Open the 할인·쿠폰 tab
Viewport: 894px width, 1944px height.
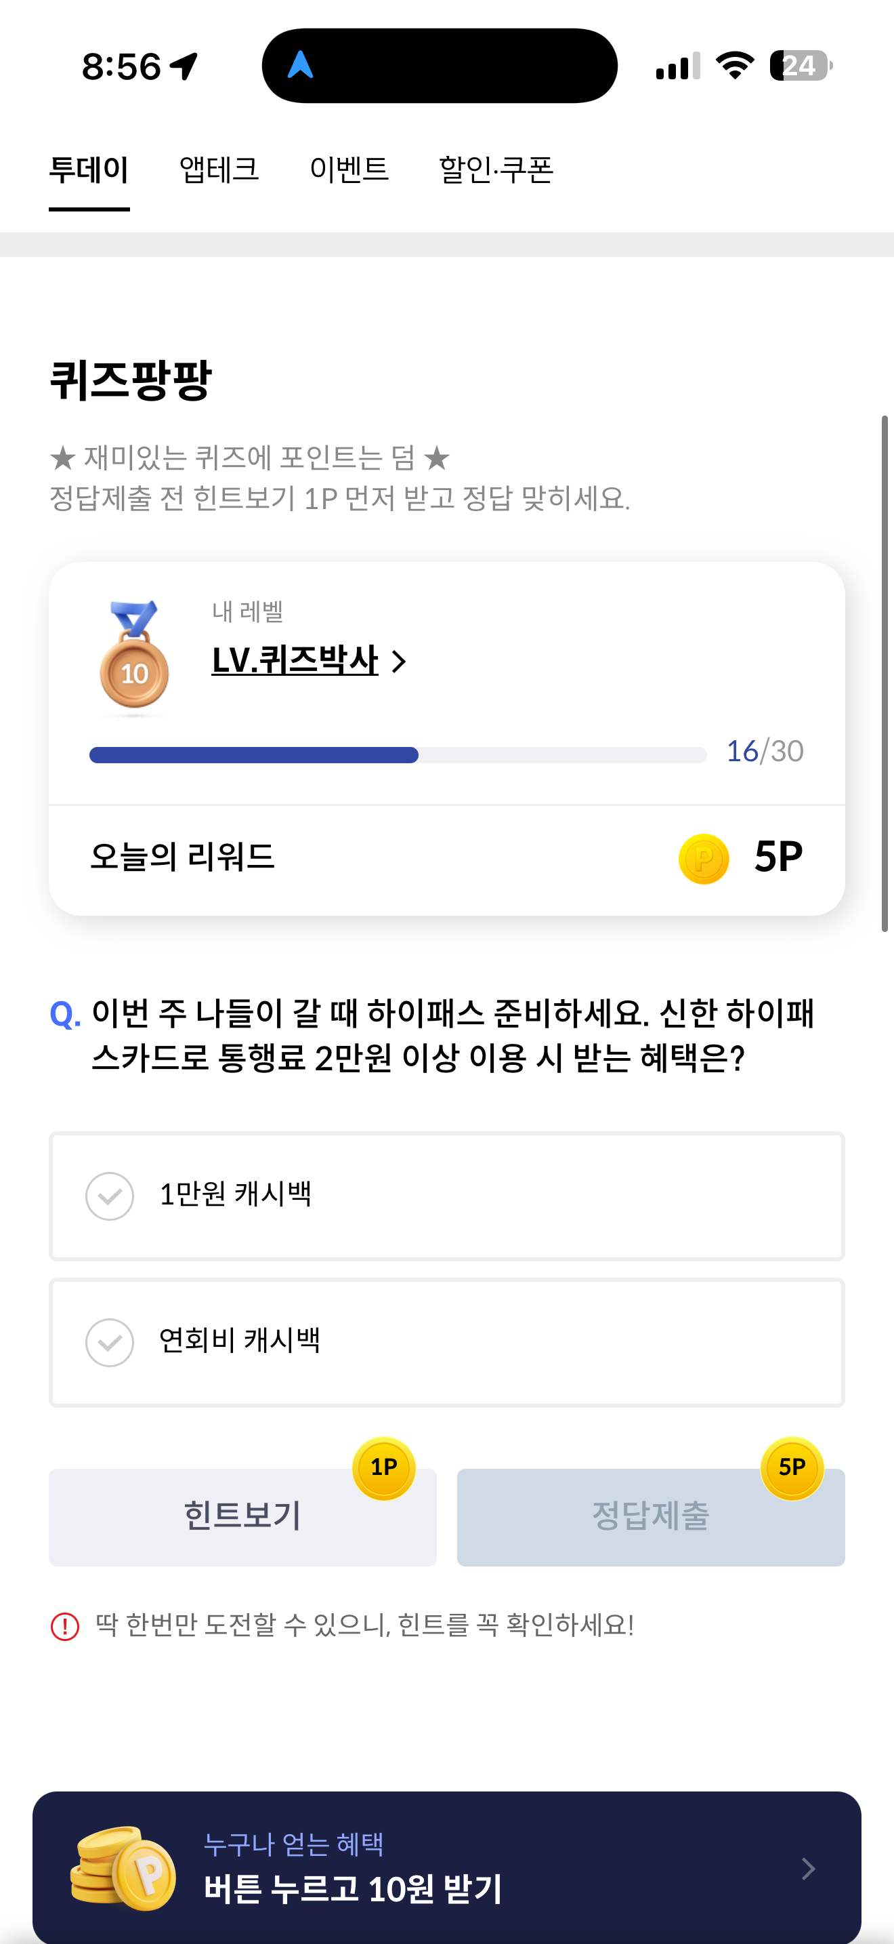tap(496, 169)
